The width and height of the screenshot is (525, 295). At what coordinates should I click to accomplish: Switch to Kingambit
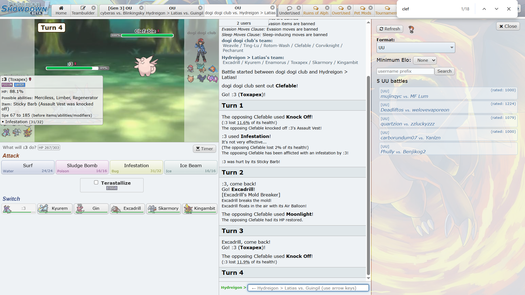(x=200, y=208)
